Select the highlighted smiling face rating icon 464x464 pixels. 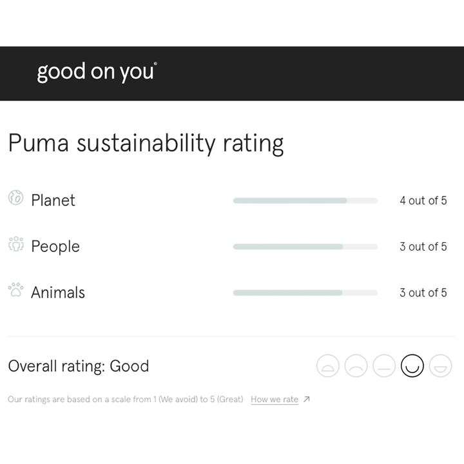click(x=412, y=366)
